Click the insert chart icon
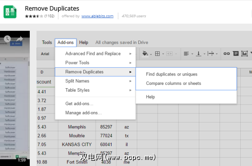 [244, 54]
